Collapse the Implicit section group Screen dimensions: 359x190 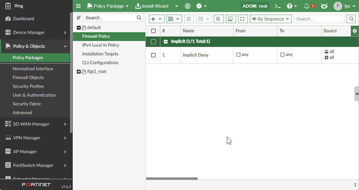(166, 42)
